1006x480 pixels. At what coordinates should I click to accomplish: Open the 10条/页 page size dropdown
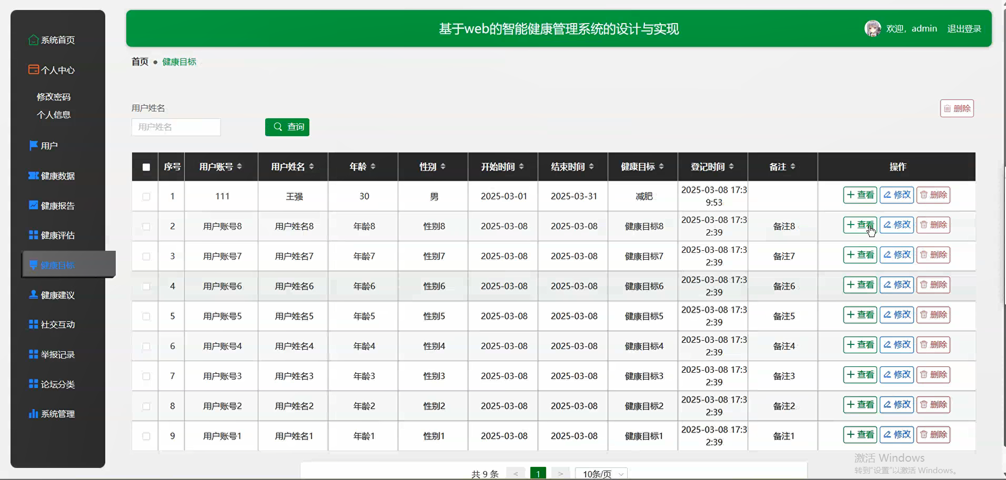(600, 473)
